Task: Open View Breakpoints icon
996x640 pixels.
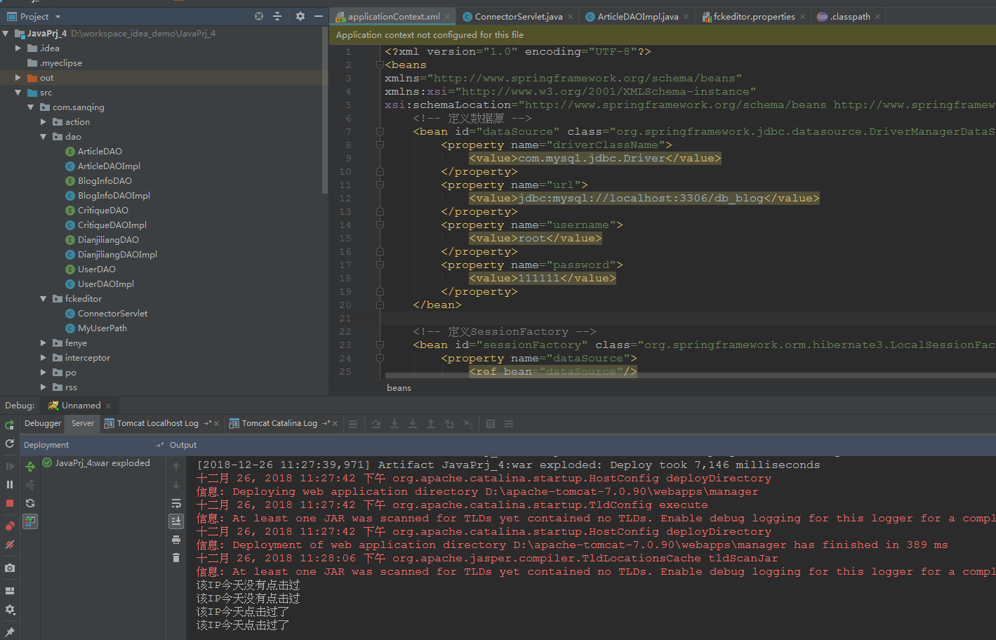Action: (10, 526)
